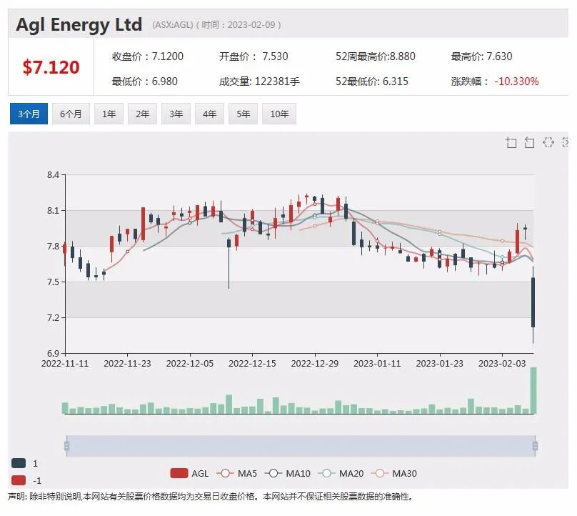The width and height of the screenshot is (577, 516).
Task: Click the right handle of data zoom slider
Action: pyautogui.click(x=535, y=446)
